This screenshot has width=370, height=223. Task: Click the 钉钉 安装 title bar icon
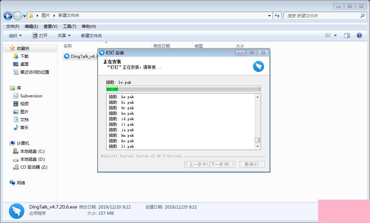[x=102, y=53]
